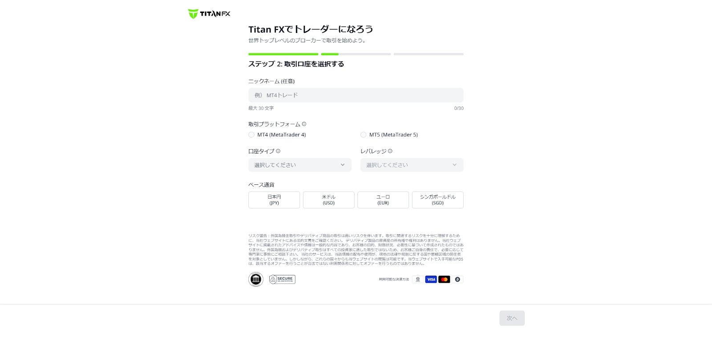This screenshot has height=338, width=712.
Task: Open the account type dropdown
Action: coord(300,165)
